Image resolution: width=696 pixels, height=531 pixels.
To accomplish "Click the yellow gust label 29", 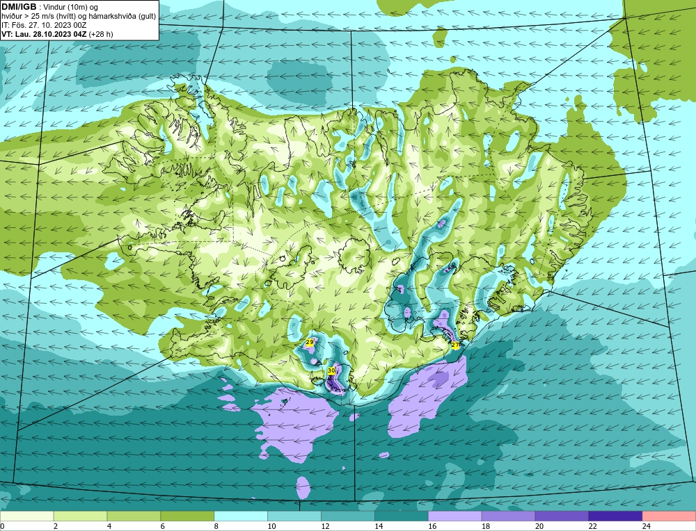I will click(310, 342).
